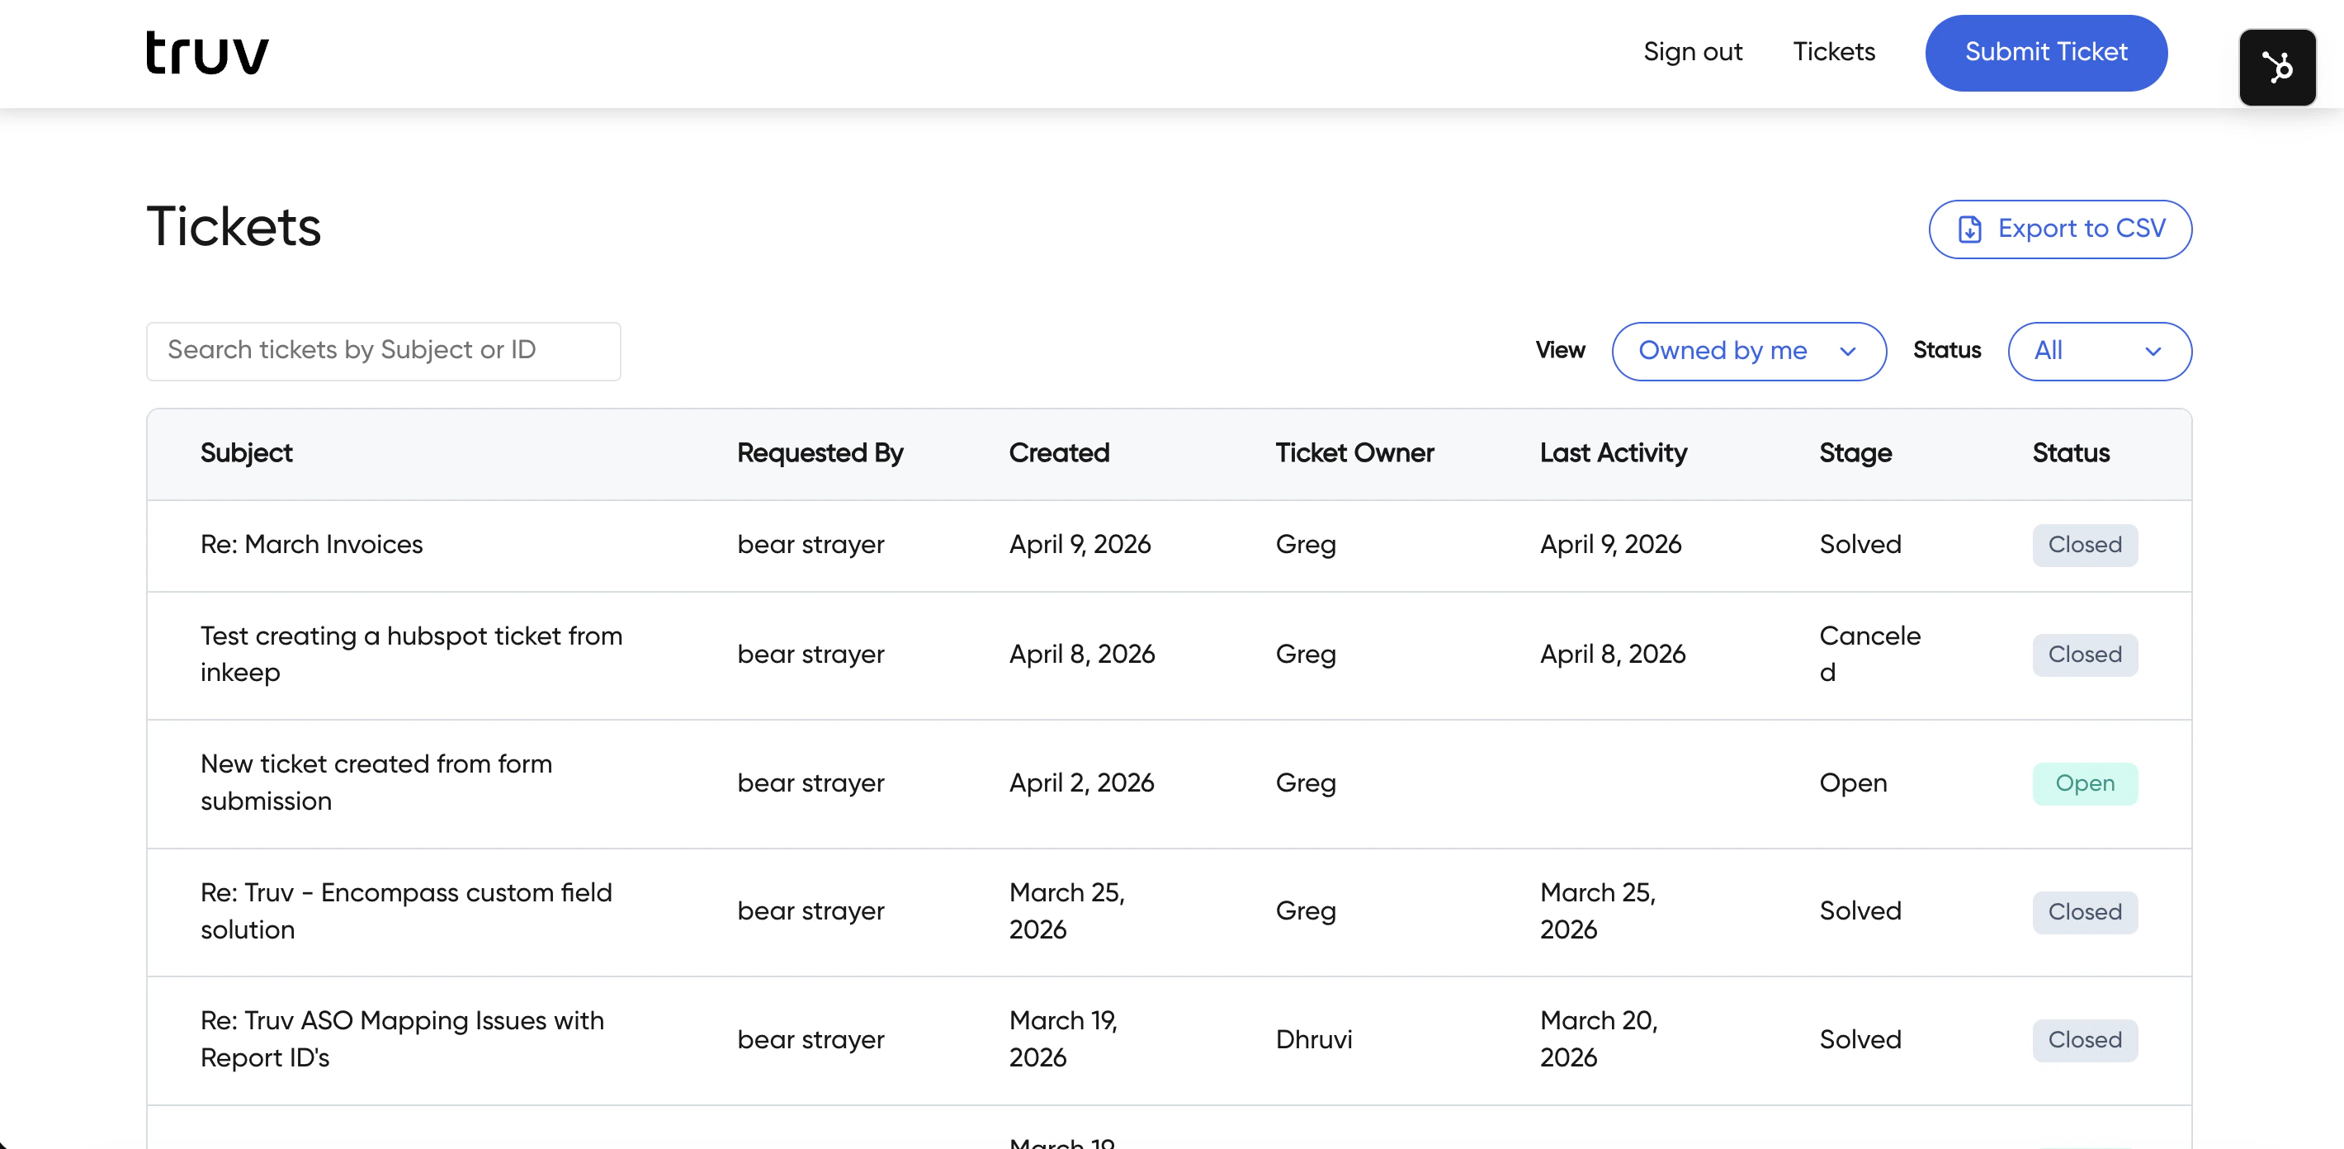Select the Open status badge
Image resolution: width=2344 pixels, height=1149 pixels.
coord(2085,783)
